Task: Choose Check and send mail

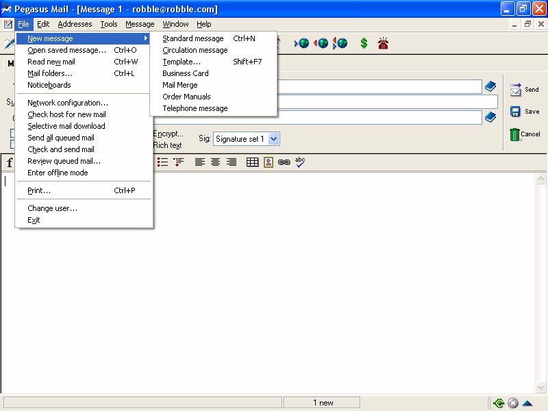Action: [x=84, y=149]
